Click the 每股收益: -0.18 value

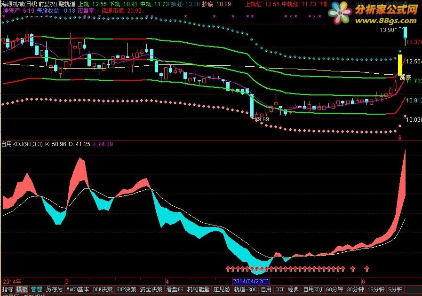coord(56,11)
